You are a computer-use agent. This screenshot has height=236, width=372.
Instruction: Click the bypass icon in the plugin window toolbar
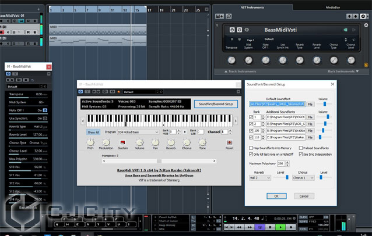pyautogui.click(x=80, y=91)
